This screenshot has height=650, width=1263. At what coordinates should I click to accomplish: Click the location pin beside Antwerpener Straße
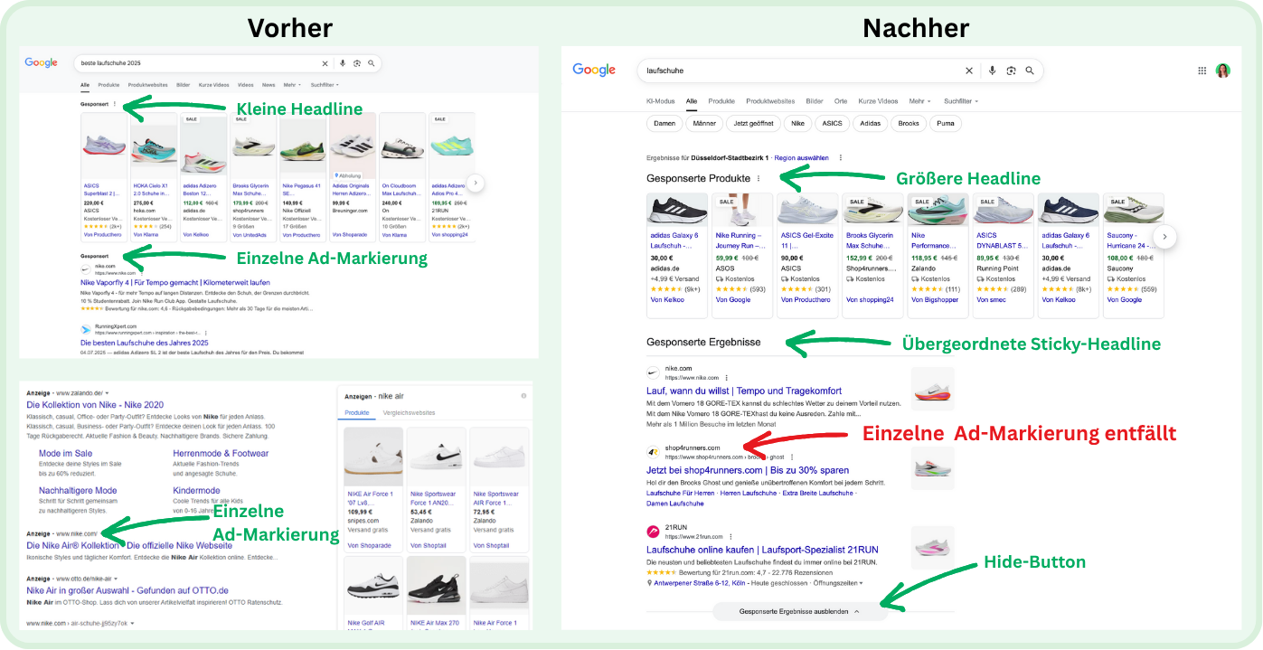649,583
